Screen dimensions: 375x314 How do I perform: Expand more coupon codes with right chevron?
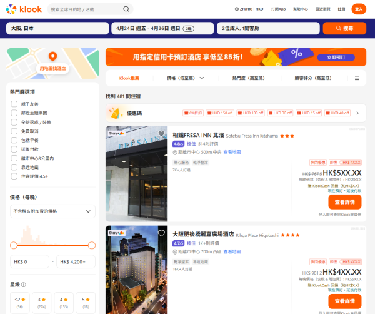click(357, 113)
